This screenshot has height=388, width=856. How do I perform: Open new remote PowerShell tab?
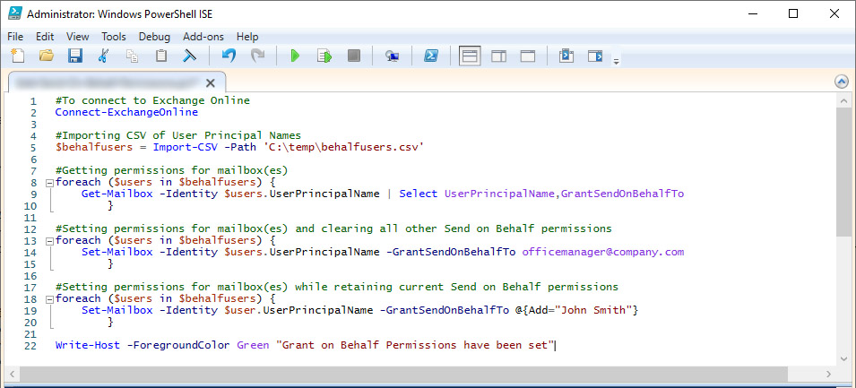(392, 56)
